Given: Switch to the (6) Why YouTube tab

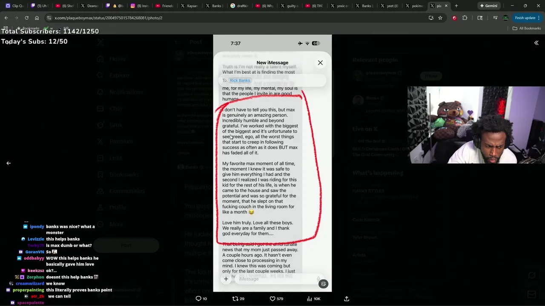Looking at the screenshot, I should [265, 6].
